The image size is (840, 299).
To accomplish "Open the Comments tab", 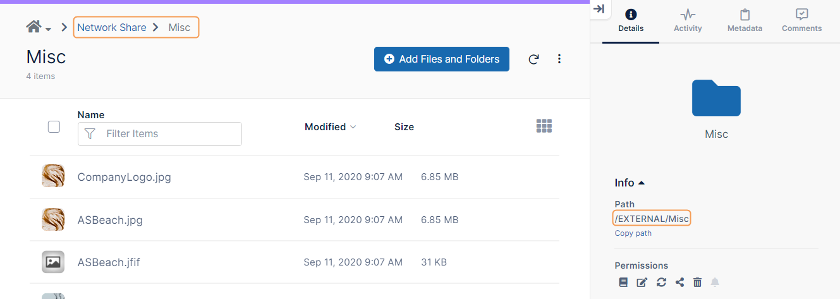I will tap(801, 20).
